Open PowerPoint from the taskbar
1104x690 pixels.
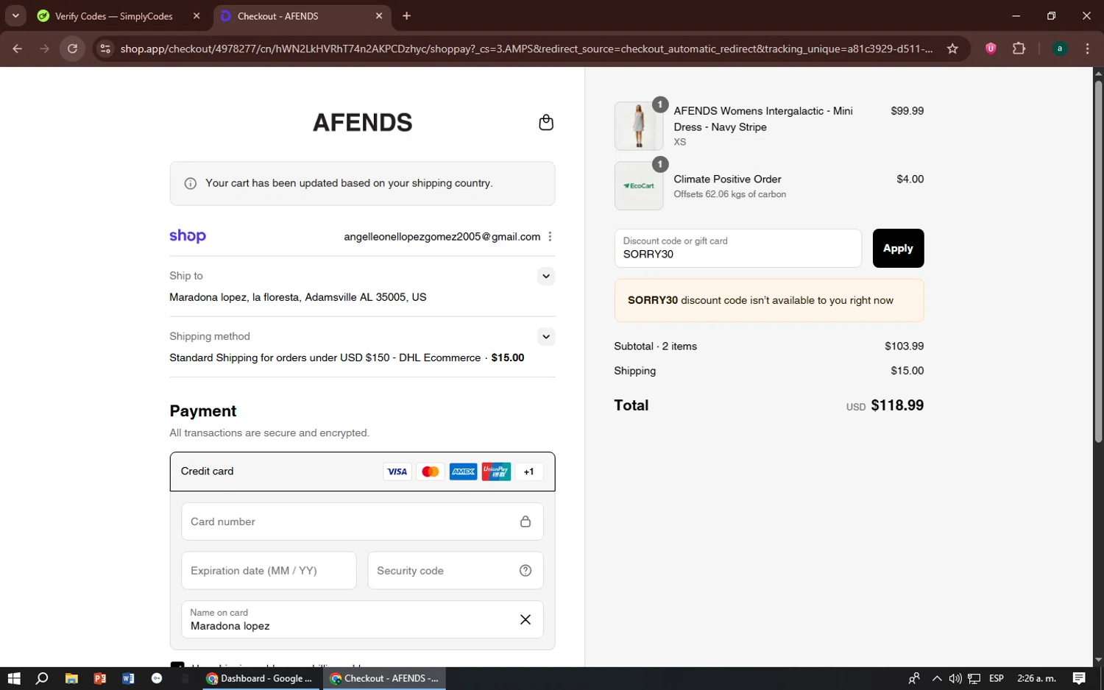tap(99, 678)
